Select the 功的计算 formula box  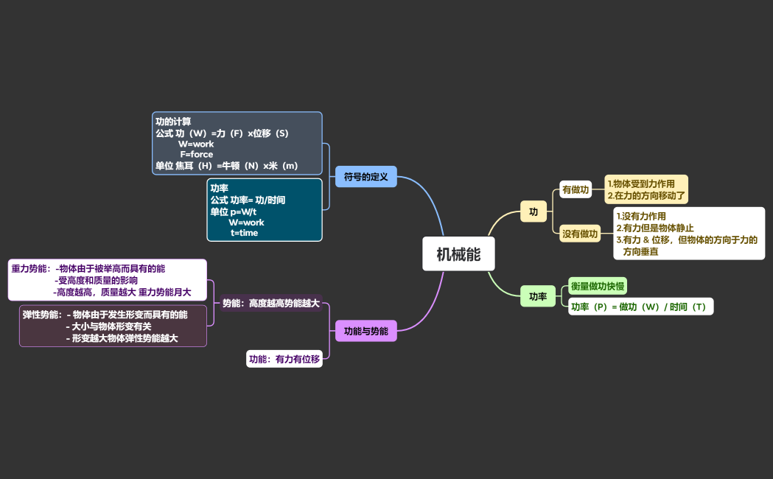click(x=237, y=143)
